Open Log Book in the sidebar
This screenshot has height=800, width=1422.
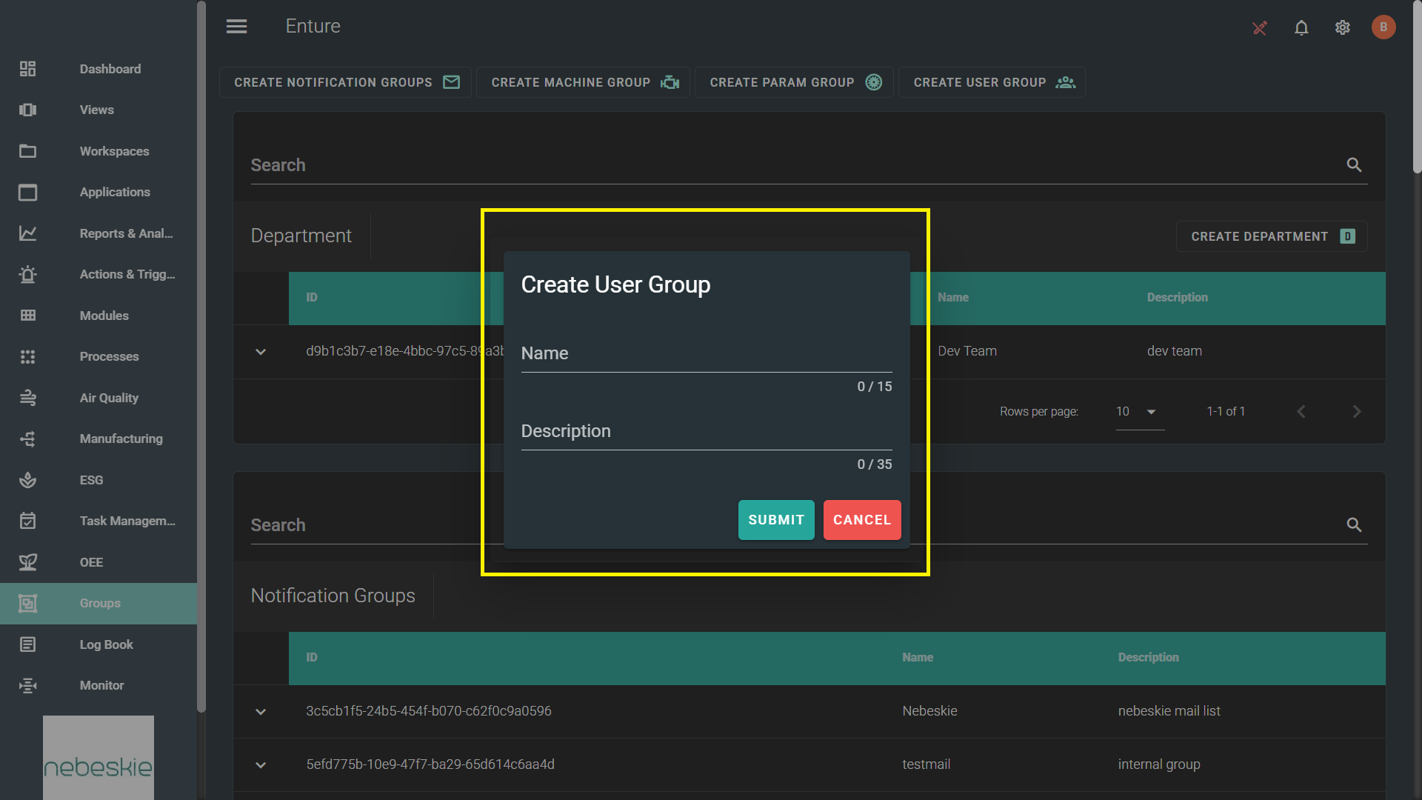pos(106,644)
